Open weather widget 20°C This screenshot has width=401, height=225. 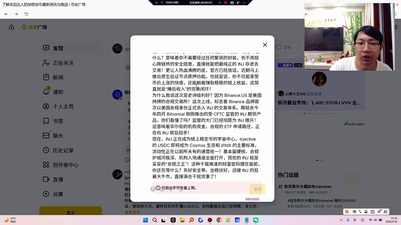pyautogui.click(x=10, y=220)
